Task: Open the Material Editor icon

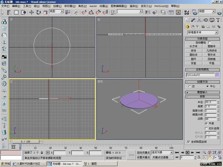Action: [x=186, y=12]
